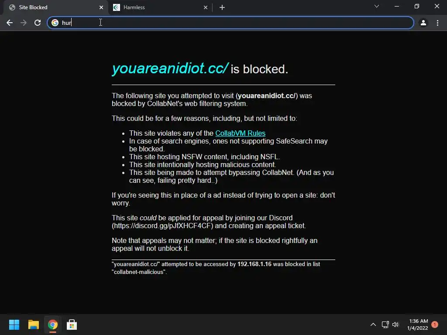Open the CollabVM Rules link
This screenshot has width=447, height=335.
pos(241,133)
